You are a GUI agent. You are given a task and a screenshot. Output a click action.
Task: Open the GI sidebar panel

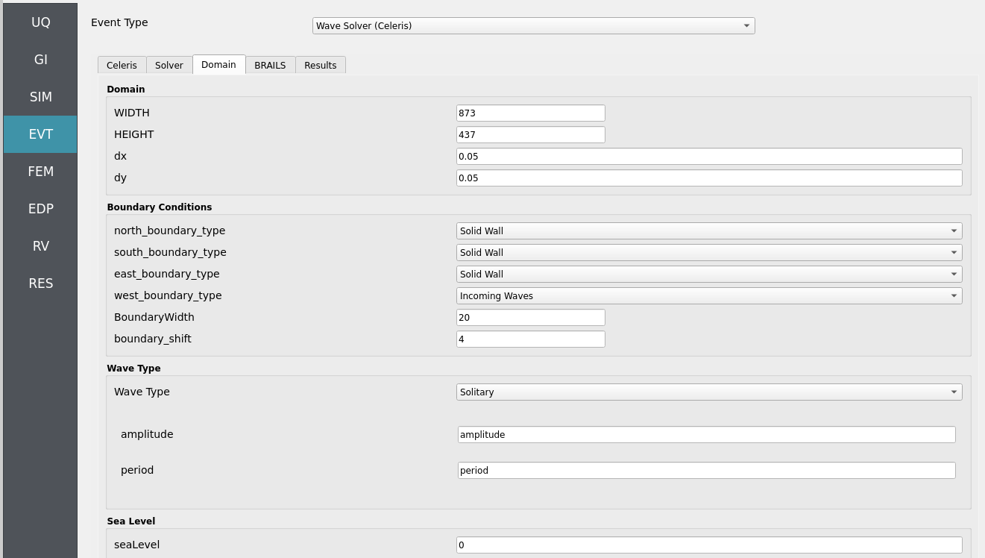(40, 60)
